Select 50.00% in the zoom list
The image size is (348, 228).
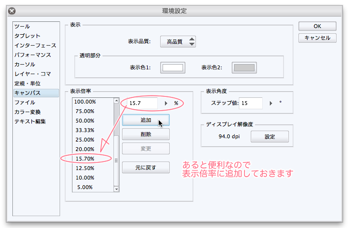(x=93, y=121)
